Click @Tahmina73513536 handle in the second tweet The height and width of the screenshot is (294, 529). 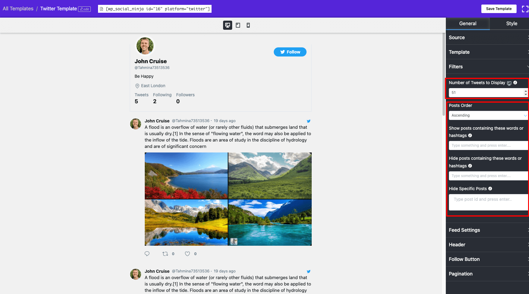[191, 271]
